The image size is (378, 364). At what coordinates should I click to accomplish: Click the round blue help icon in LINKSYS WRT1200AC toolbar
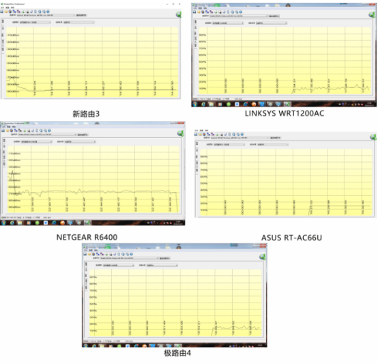pos(241,12)
